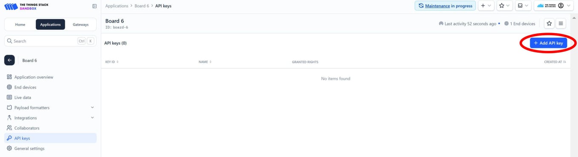The height and width of the screenshot is (157, 578).
Task: Click the Applications breadcrumb link
Action: pos(117,6)
